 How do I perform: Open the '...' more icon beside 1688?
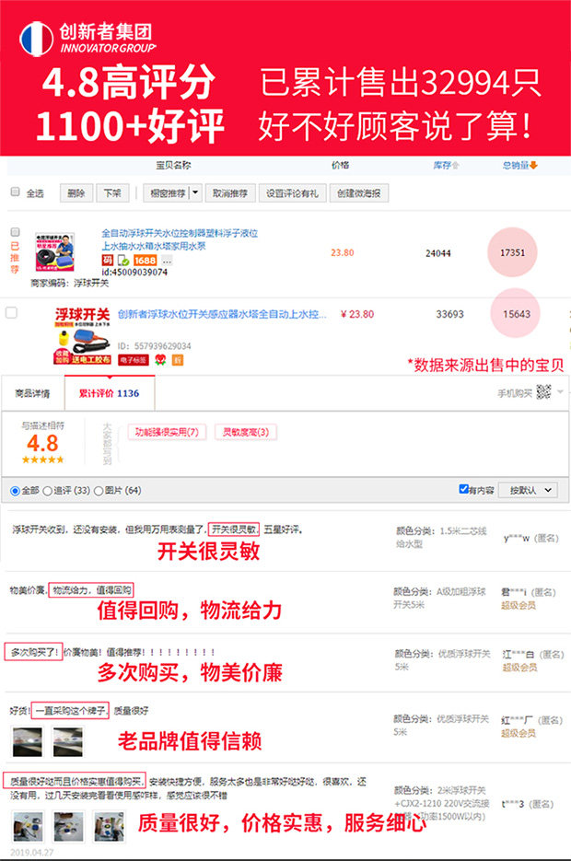tap(167, 261)
